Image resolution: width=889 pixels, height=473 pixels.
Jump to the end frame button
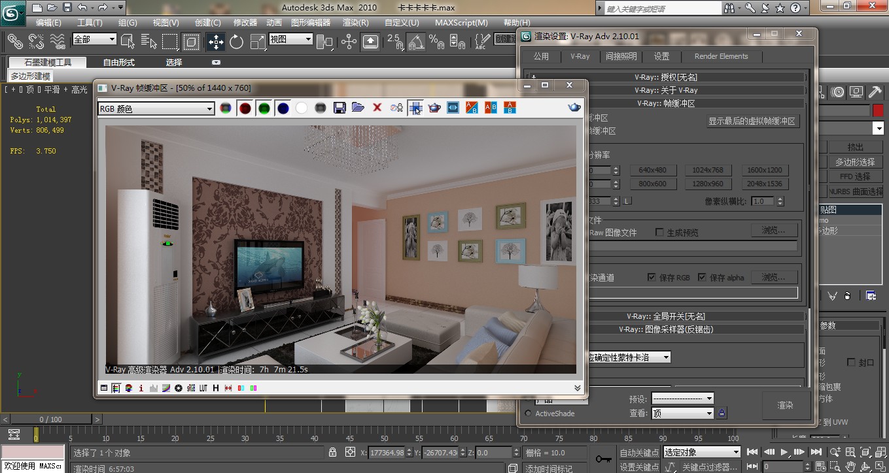[x=816, y=452]
